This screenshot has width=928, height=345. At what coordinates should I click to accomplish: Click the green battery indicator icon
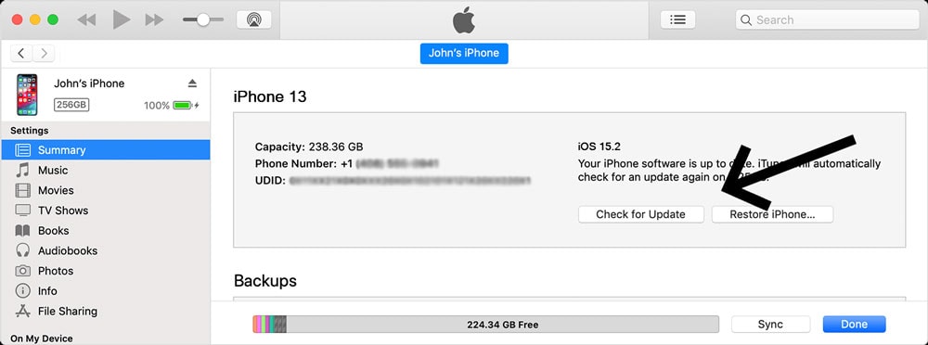182,106
